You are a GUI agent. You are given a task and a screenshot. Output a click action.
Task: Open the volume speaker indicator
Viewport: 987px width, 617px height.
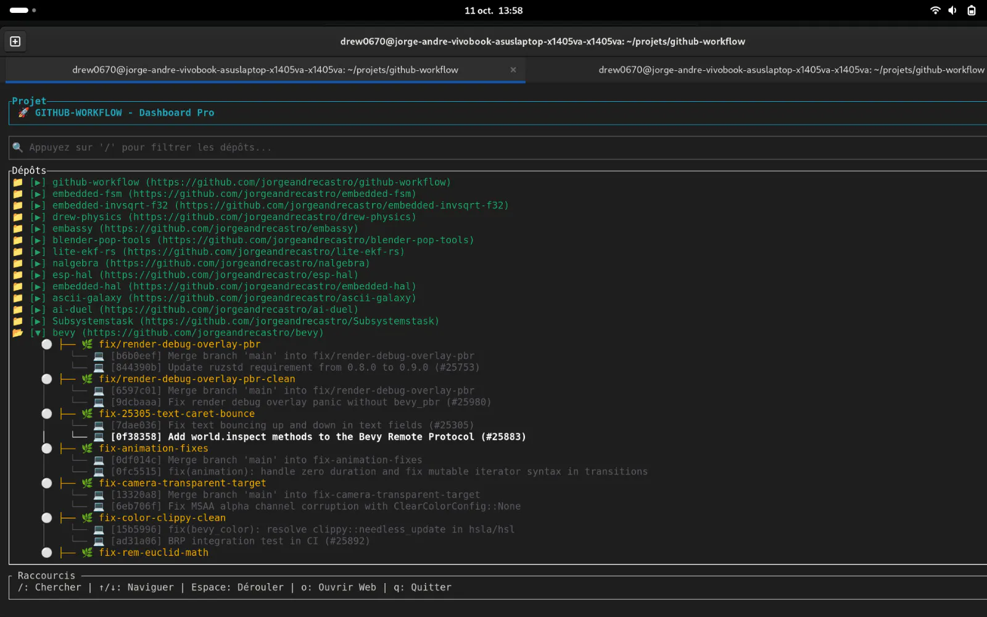(x=952, y=10)
